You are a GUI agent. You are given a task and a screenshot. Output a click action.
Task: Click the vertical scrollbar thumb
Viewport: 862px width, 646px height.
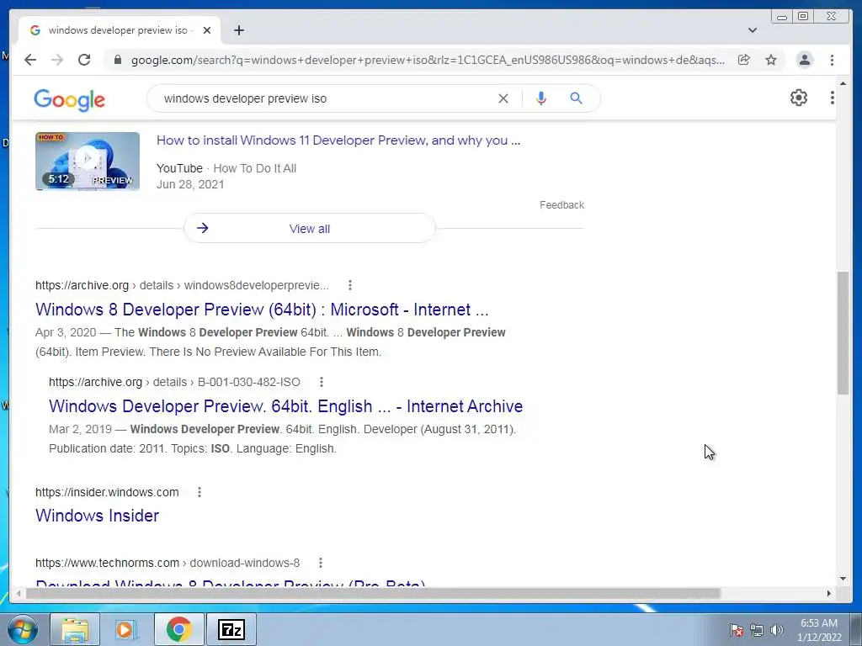click(843, 333)
